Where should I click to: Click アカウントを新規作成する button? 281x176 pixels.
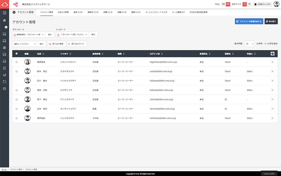249,21
